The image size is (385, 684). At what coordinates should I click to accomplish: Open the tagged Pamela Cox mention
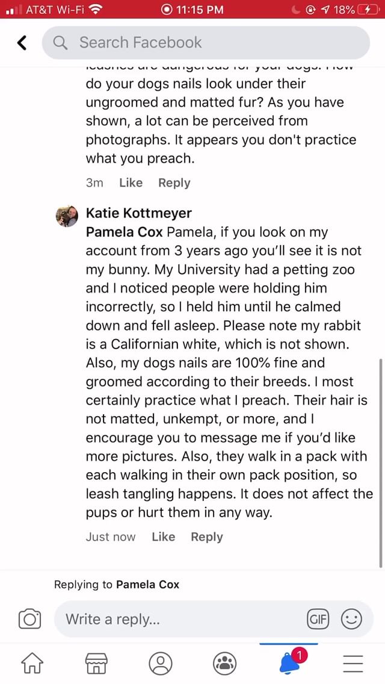coord(124,232)
